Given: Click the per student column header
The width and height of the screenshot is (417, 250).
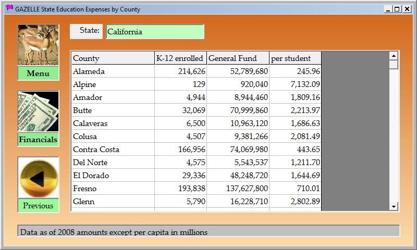Looking at the screenshot, I should [295, 58].
